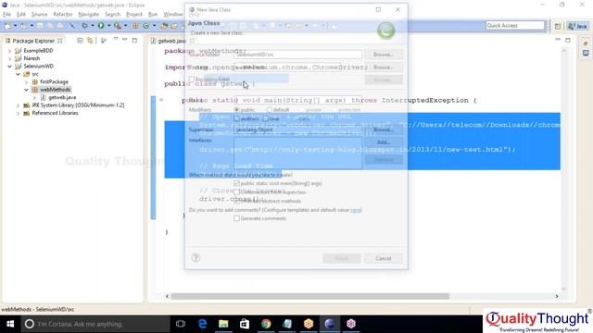
Task: Open the Navigate menu
Action: (89, 15)
